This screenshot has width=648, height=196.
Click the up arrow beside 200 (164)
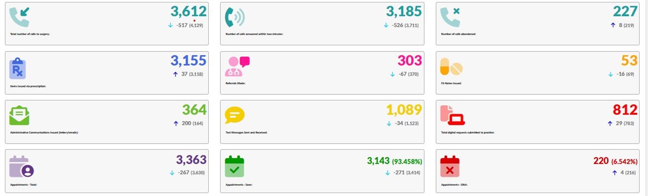point(176,123)
